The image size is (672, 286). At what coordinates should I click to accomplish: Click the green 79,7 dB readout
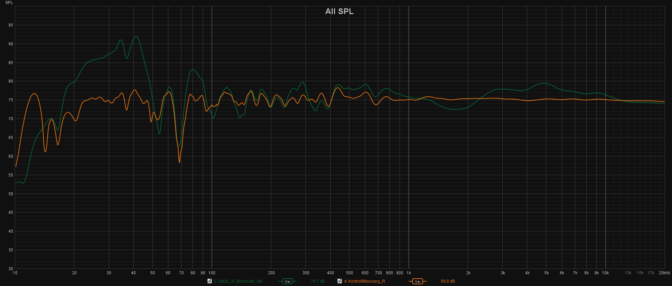(318, 281)
